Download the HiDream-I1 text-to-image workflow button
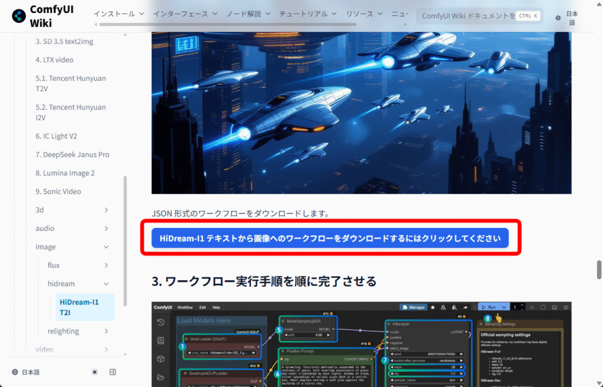This screenshot has width=603, height=387. click(x=330, y=238)
